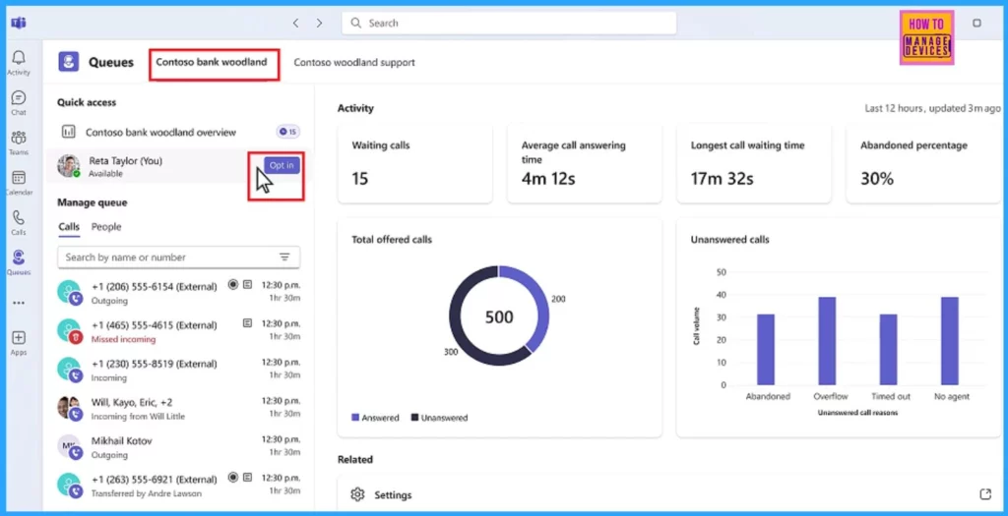The width and height of the screenshot is (1008, 516).
Task: Select the Mikhail Kotov outgoing call
Action: (x=179, y=446)
